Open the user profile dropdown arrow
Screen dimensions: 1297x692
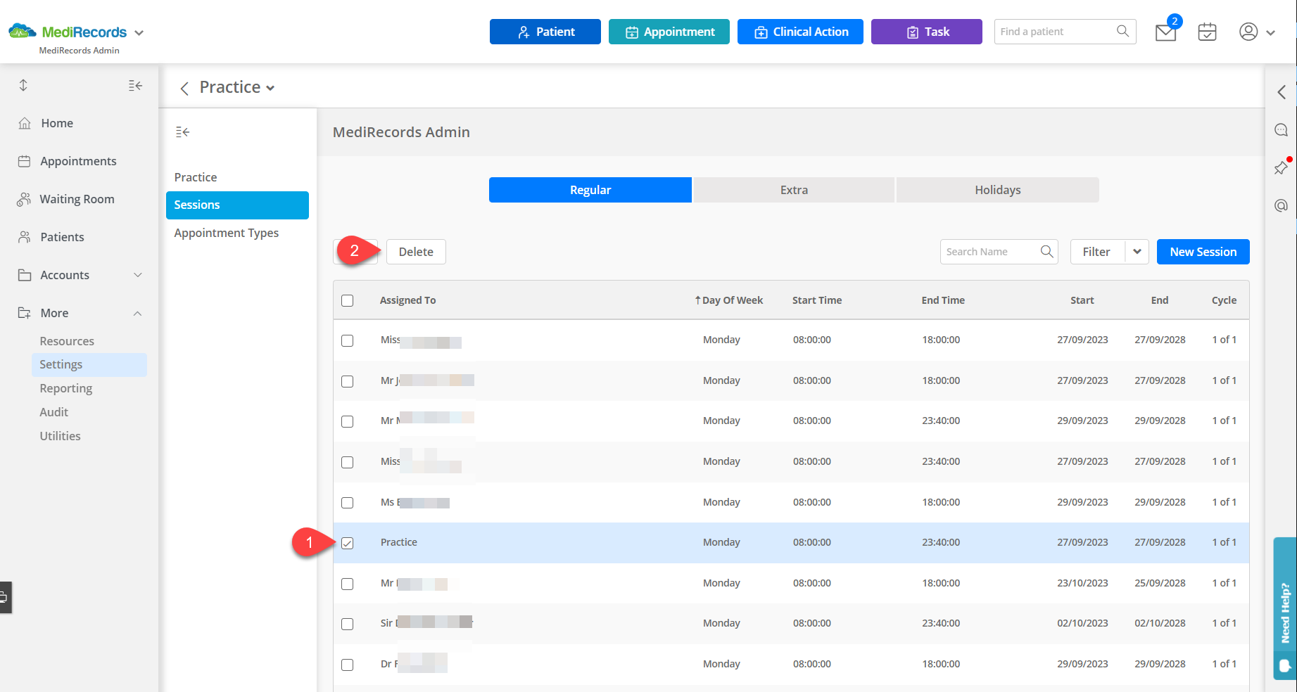1270,32
